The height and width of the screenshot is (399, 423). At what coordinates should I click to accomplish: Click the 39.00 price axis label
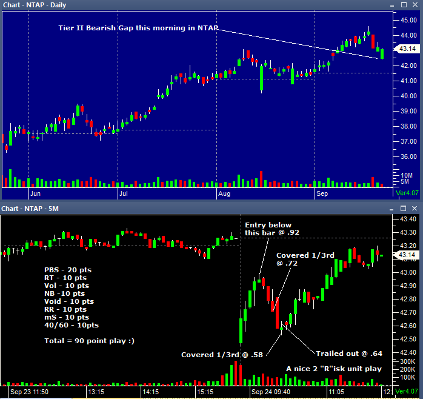coord(408,111)
